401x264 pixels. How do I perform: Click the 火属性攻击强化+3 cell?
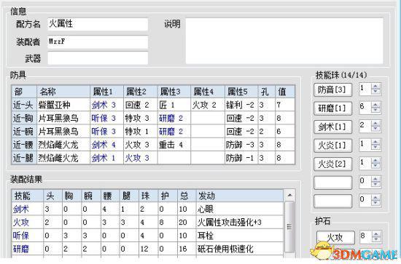click(240, 223)
